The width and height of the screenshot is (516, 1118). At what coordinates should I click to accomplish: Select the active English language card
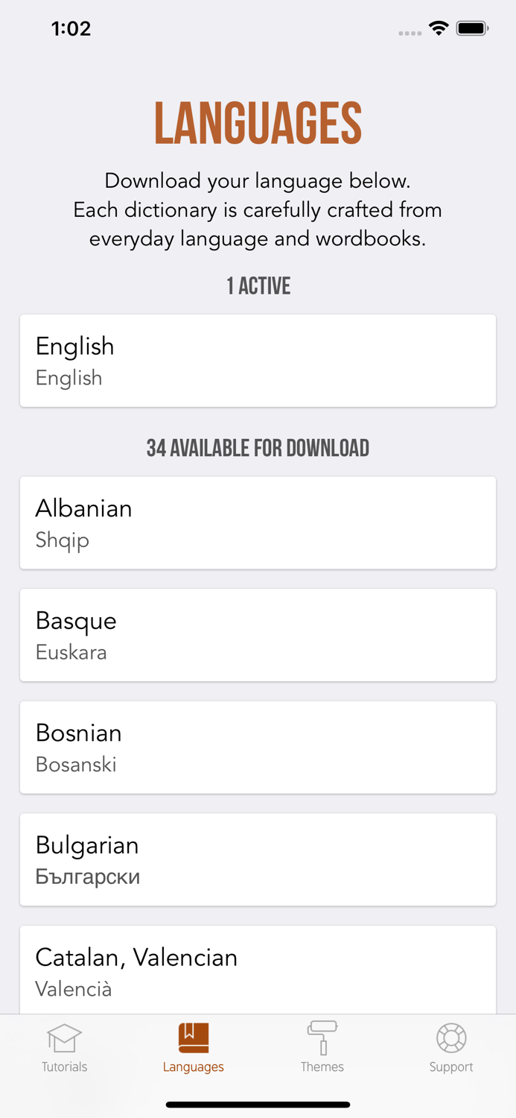pos(258,361)
